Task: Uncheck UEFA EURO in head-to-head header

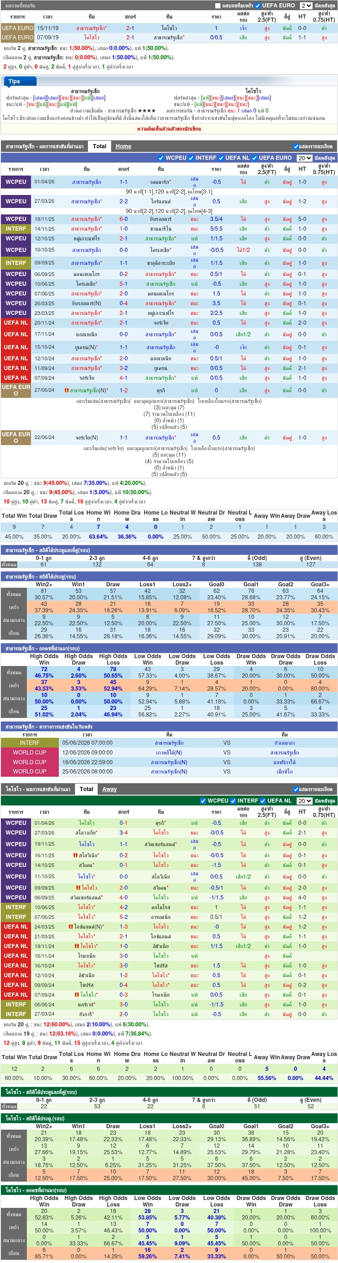Action: 257,6
